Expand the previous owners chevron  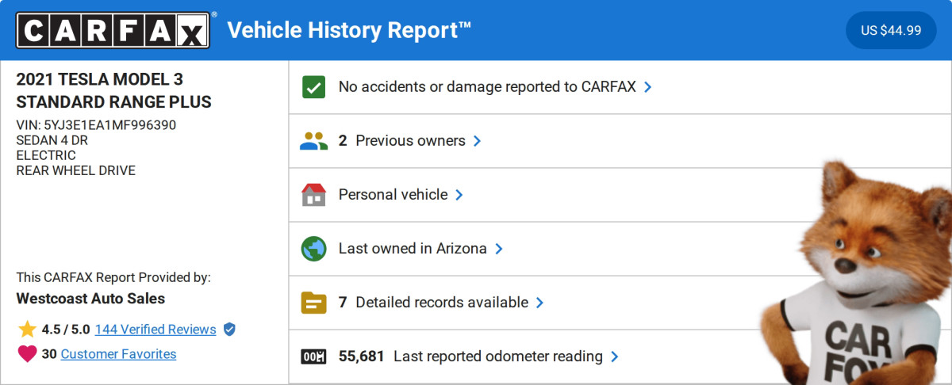coord(478,141)
